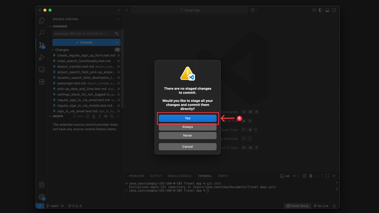Open a new terminal with the plus icon
The height and width of the screenshot is (213, 379).
(x=294, y=176)
